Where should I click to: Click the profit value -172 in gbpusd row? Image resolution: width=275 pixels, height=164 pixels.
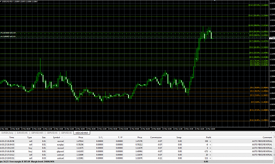coord(206,151)
